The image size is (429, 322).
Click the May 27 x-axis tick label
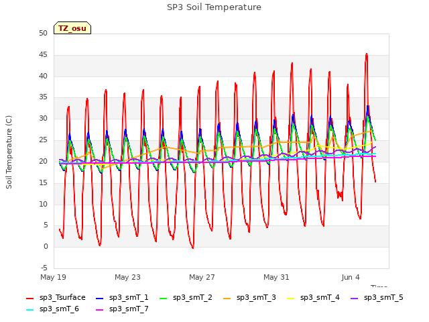[x=202, y=277]
